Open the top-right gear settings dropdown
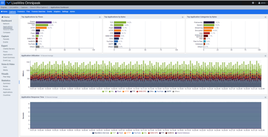Viewport: 268px width, 137px height. pos(253,3)
